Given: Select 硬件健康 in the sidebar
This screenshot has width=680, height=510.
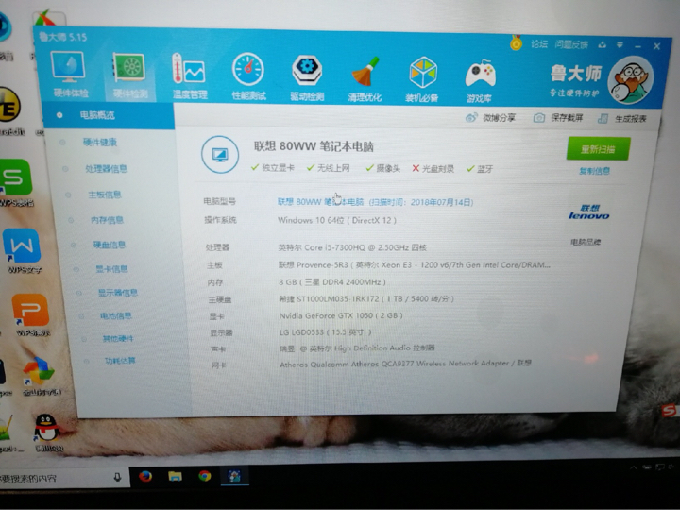Looking at the screenshot, I should tap(100, 143).
